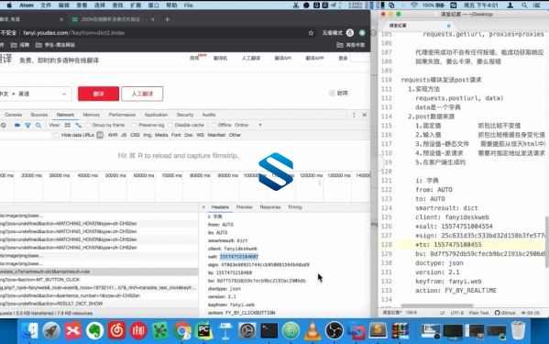Viewport: 549px width, 344px height.
Task: Open Chrome from the dock
Action: (x=182, y=330)
